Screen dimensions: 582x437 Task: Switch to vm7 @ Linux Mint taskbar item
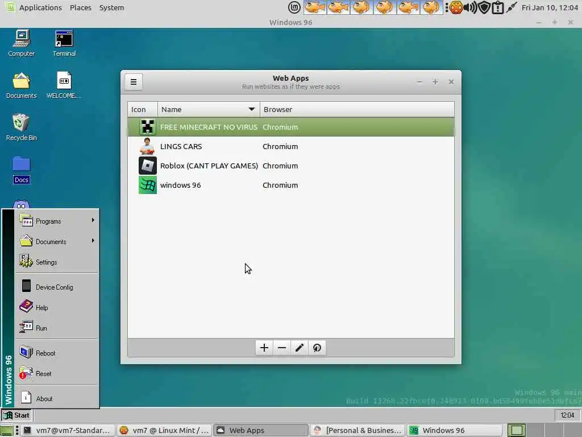tap(164, 430)
